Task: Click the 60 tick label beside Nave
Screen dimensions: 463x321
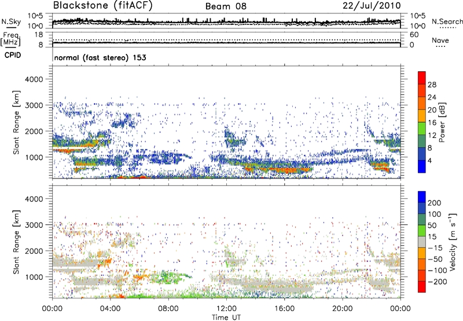Action: coord(414,35)
